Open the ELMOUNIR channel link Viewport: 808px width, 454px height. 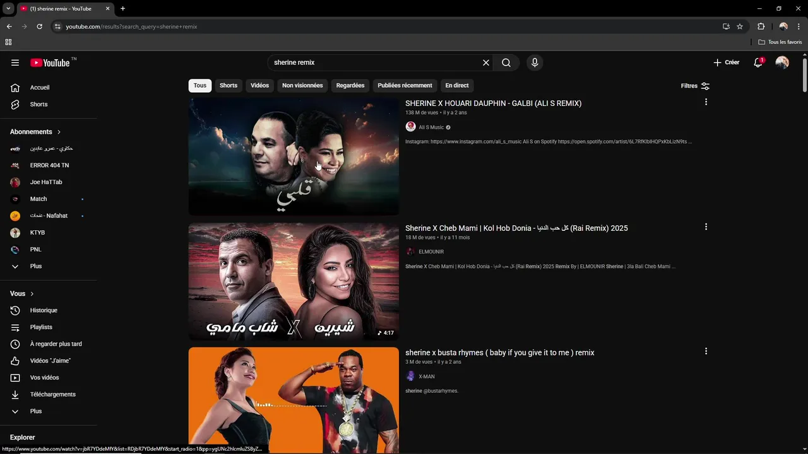pyautogui.click(x=431, y=252)
